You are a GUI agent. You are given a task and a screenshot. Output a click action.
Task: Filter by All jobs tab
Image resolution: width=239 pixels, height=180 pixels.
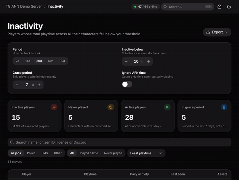point(16,153)
